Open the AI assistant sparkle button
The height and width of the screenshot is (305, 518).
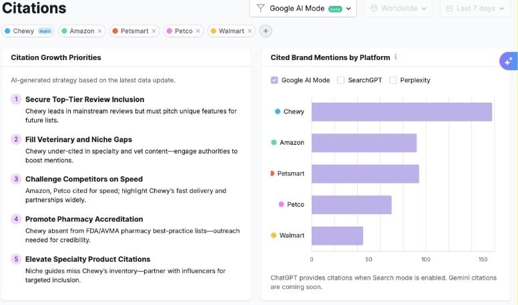click(508, 61)
